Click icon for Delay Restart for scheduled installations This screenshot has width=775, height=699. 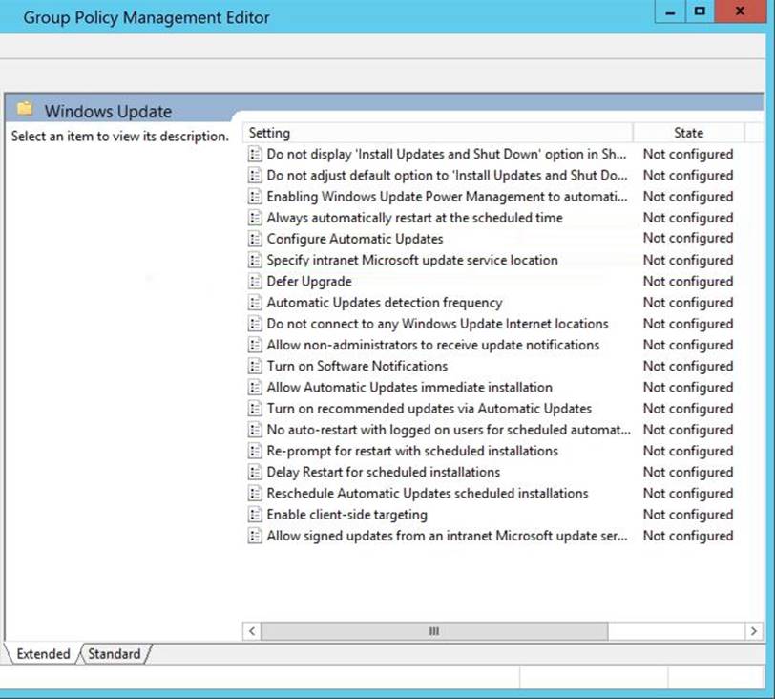pyautogui.click(x=255, y=473)
